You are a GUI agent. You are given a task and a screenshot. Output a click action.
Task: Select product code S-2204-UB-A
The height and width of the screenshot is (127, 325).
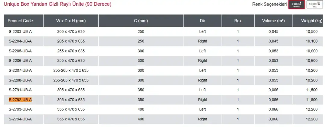pyautogui.click(x=20, y=41)
